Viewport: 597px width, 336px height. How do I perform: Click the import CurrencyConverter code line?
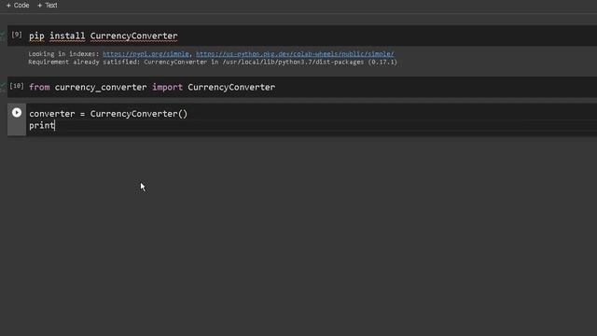tap(152, 87)
